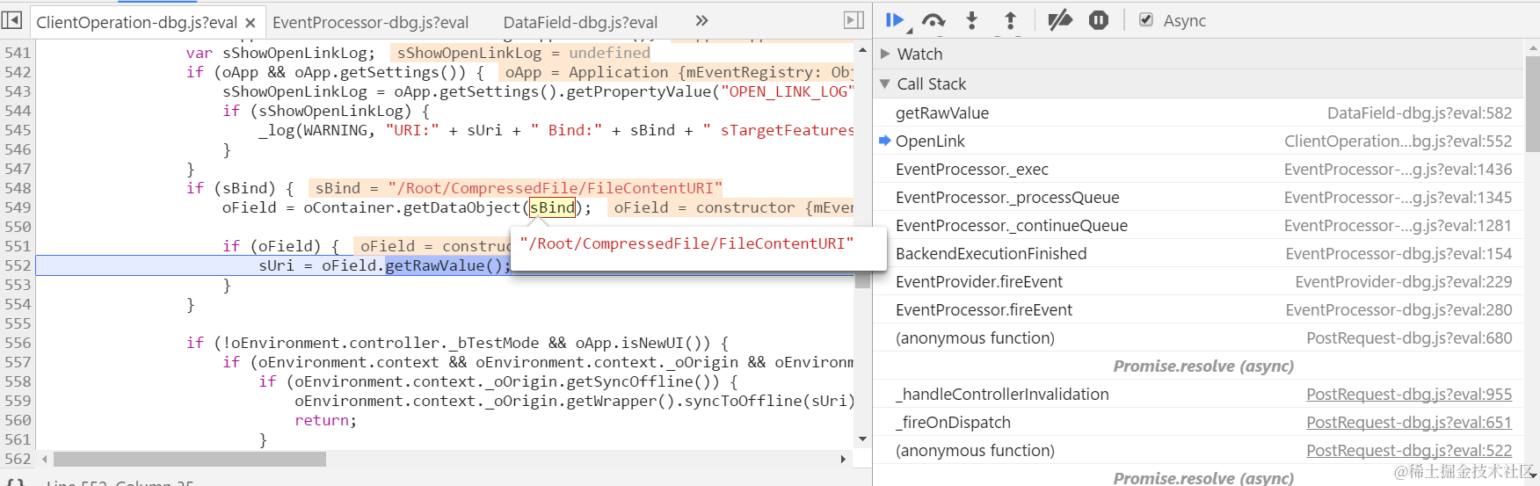Click DataField-dbg.js?eval:582 location

pyautogui.click(x=1420, y=113)
